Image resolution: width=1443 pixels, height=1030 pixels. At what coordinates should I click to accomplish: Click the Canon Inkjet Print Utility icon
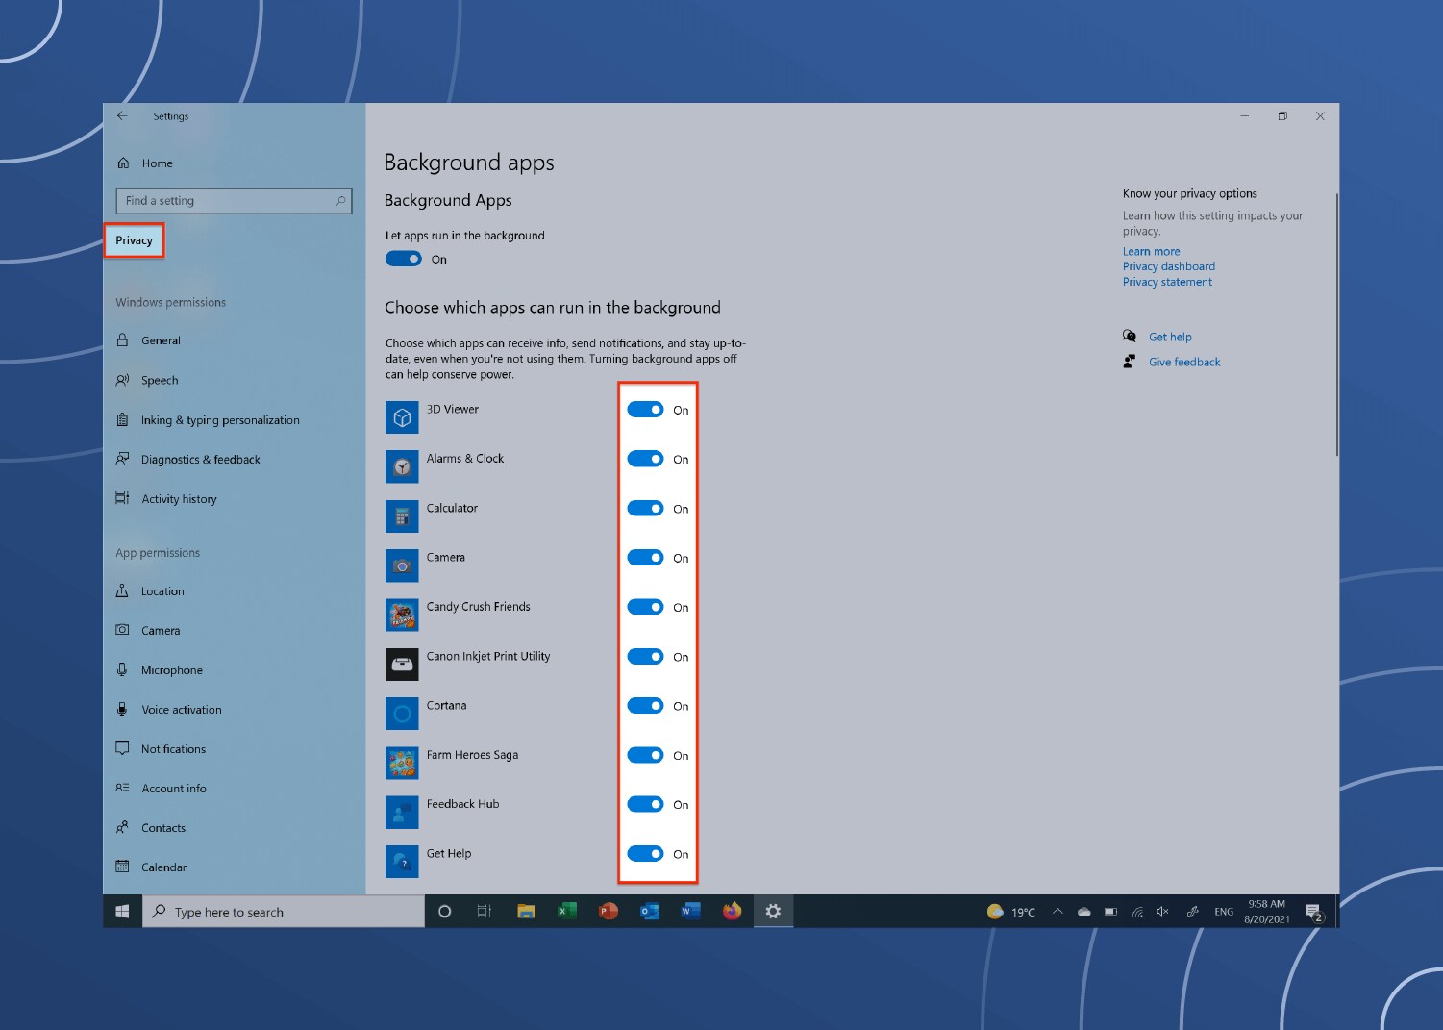tap(402, 664)
